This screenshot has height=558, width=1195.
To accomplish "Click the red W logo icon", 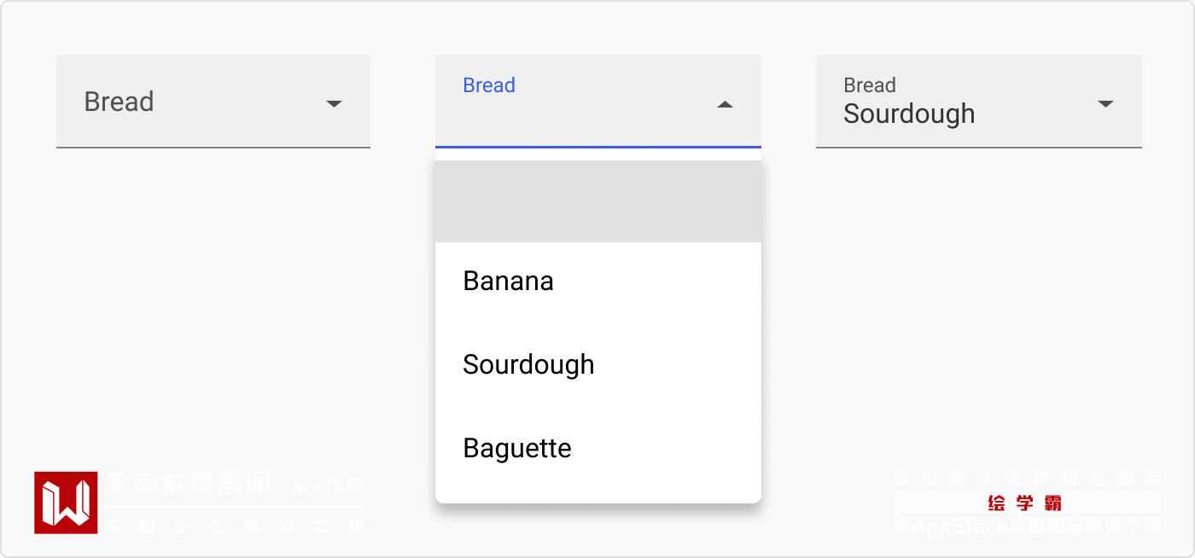I will click(x=66, y=503).
